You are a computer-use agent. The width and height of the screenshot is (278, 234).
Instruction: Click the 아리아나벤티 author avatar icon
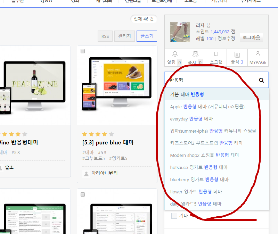[x=86, y=173]
